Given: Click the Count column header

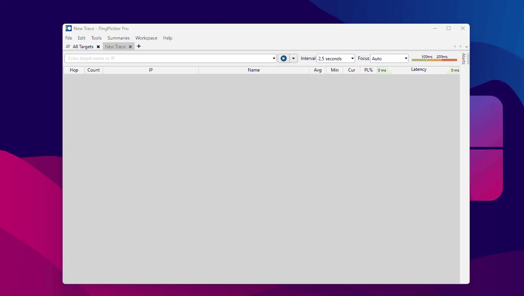Looking at the screenshot, I should click(x=94, y=70).
